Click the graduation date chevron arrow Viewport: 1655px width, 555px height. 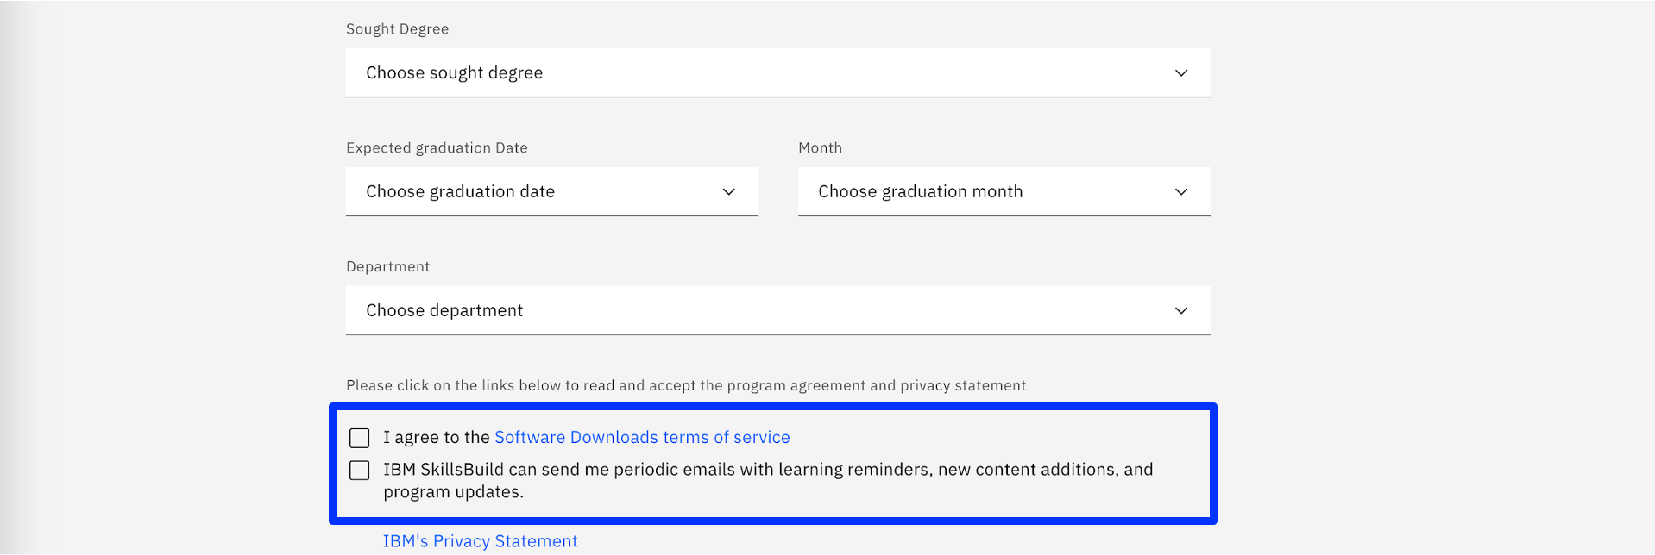click(729, 192)
